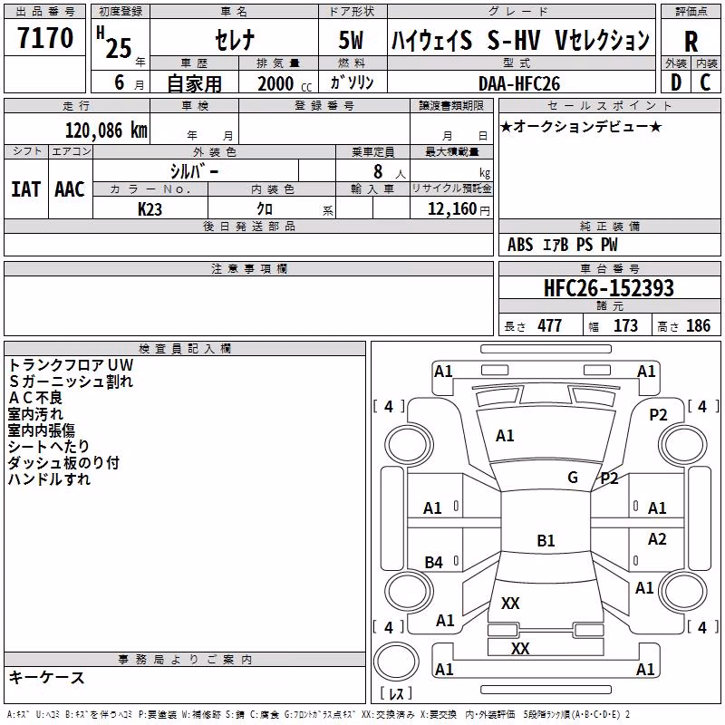725x725 pixels.
Task: Click the A2 scratch mark on diagram
Action: pyautogui.click(x=657, y=539)
